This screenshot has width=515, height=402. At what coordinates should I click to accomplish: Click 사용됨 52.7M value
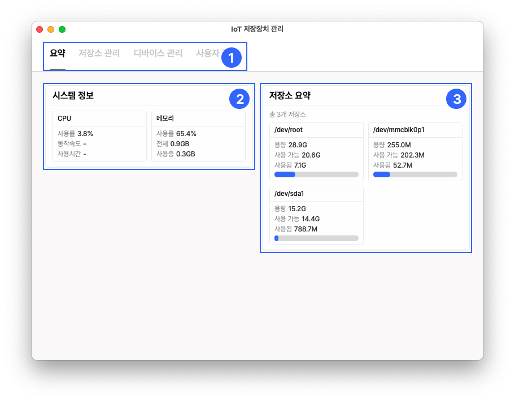(403, 165)
